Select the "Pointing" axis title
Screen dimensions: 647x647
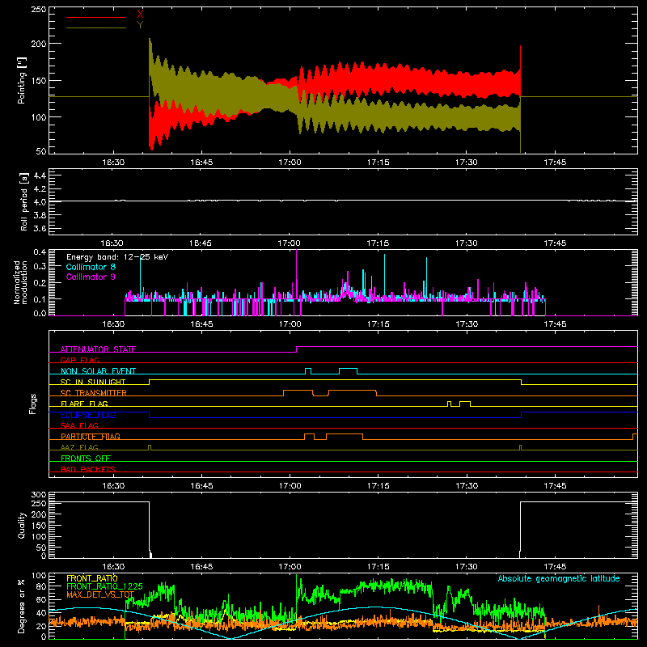(22, 80)
